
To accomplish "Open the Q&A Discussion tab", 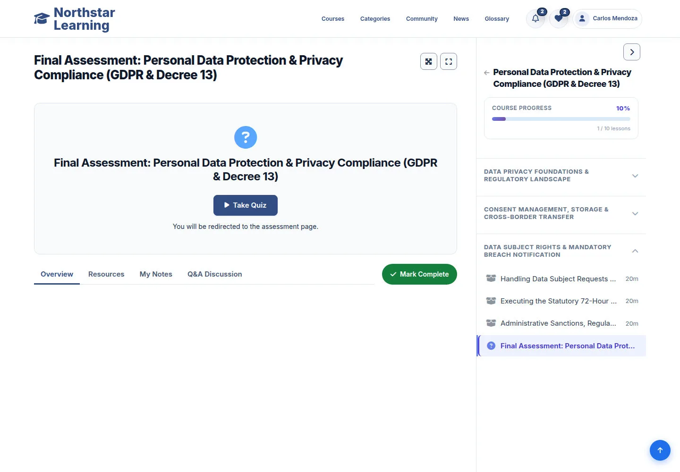I will (x=215, y=274).
